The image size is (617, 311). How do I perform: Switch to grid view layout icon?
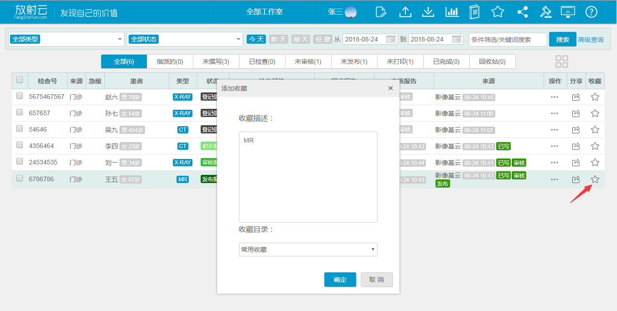pyautogui.click(x=562, y=61)
